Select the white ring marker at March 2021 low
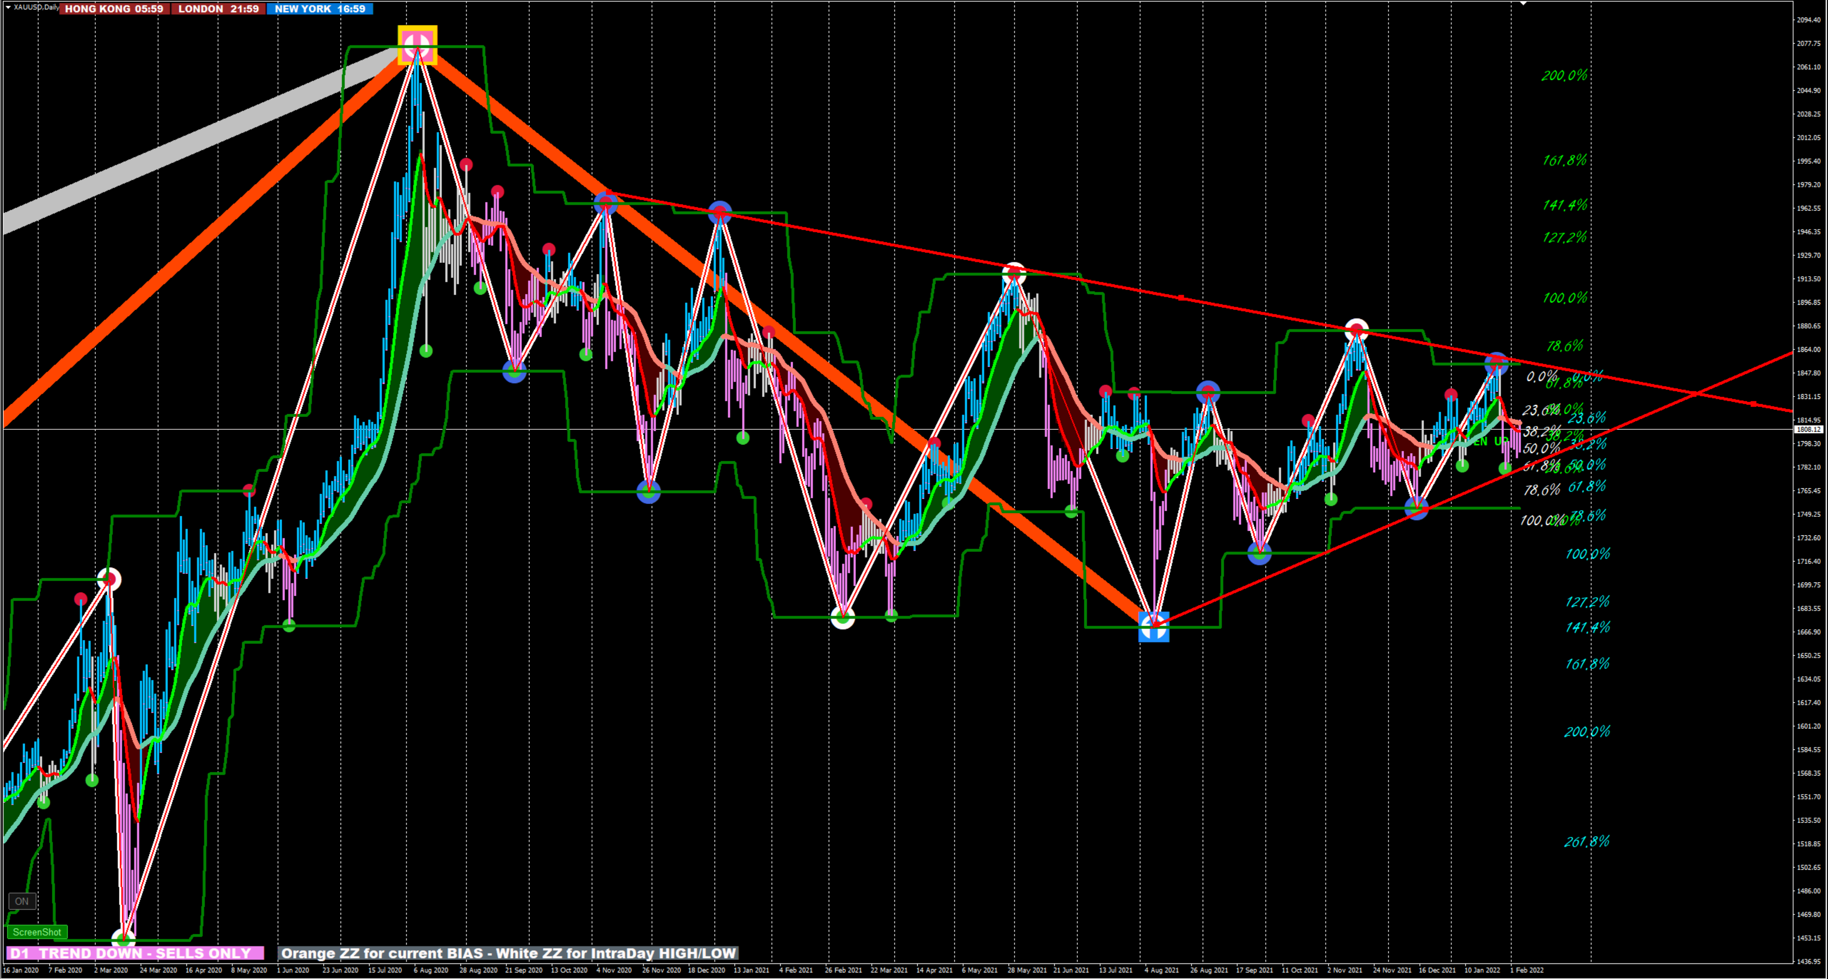This screenshot has width=1828, height=979. click(x=842, y=618)
